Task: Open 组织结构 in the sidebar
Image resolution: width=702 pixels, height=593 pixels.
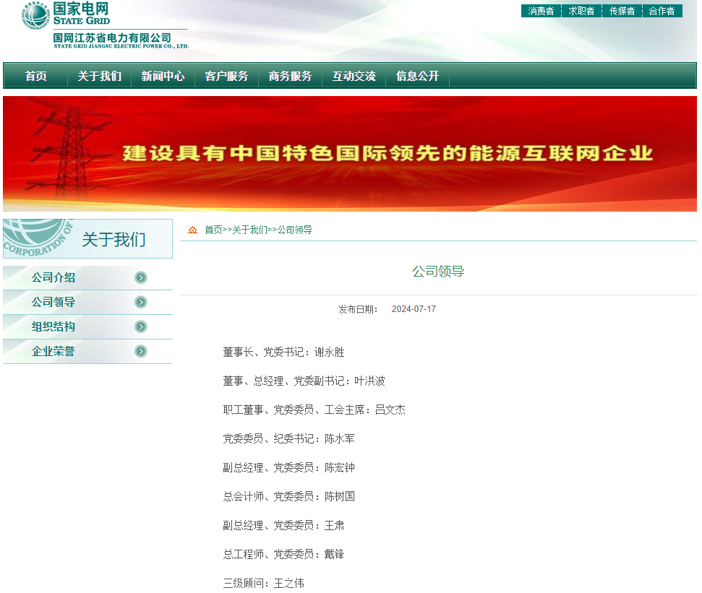Action: point(53,327)
